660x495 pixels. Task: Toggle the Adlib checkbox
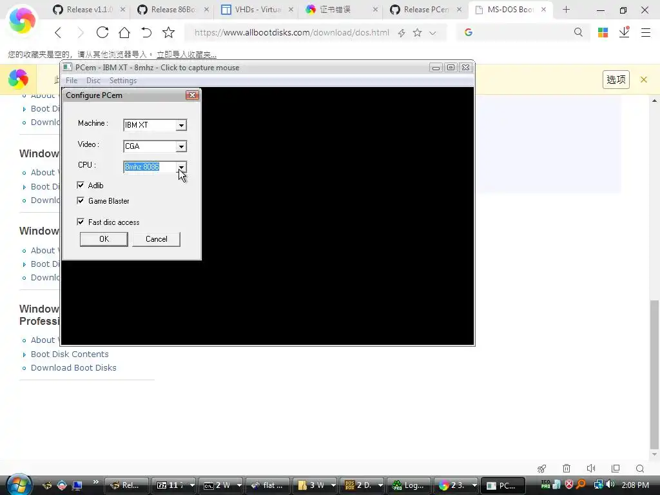[x=81, y=185]
